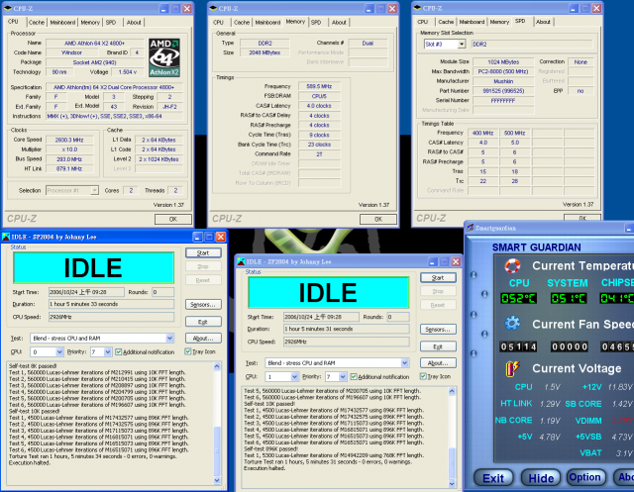Switch to Cache tab in first CPU-Z

37,22
